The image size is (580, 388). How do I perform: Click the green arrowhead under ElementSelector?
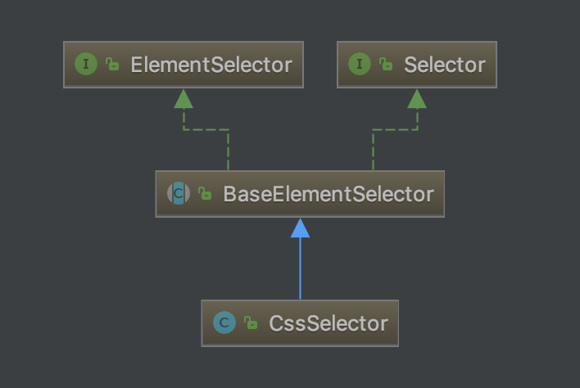pos(184,99)
